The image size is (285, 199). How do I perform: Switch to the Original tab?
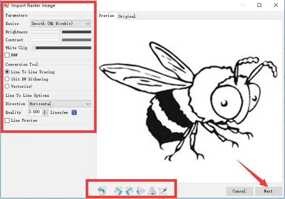point(127,16)
